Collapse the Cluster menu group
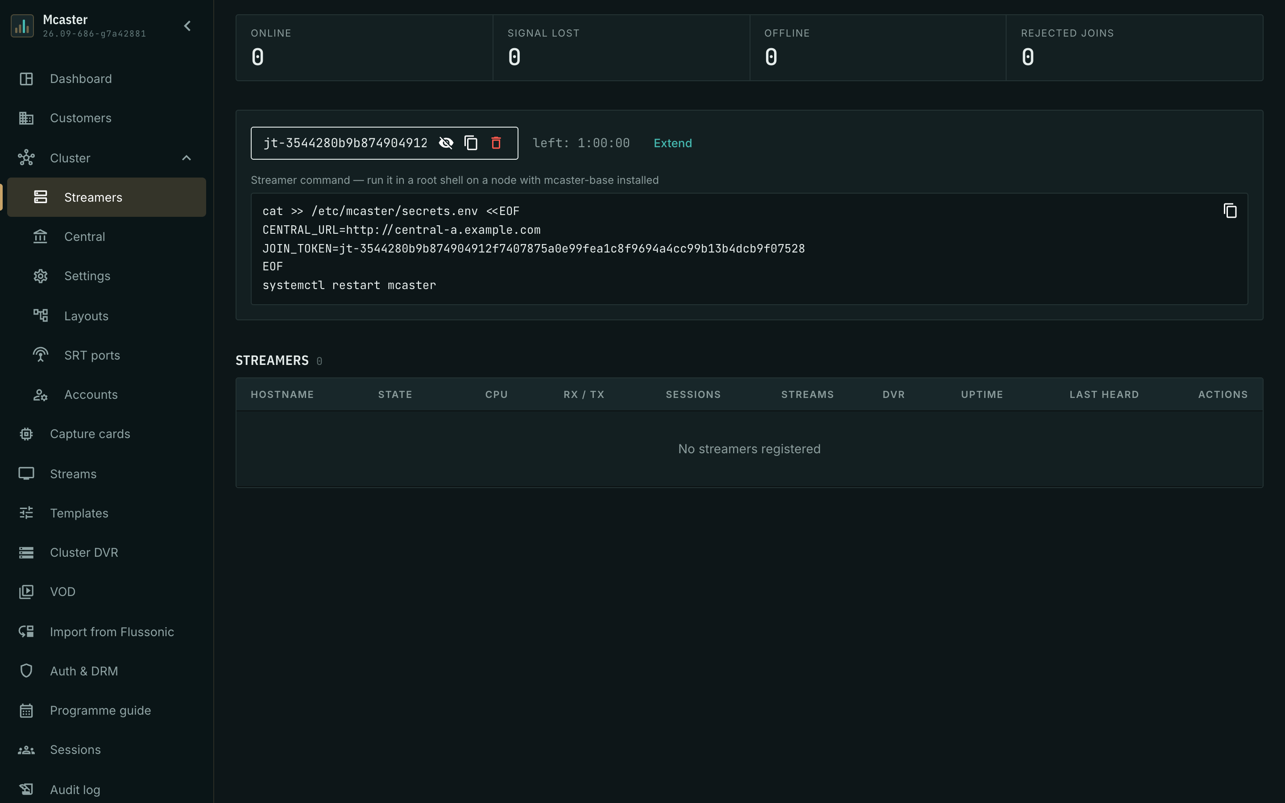 pos(187,158)
